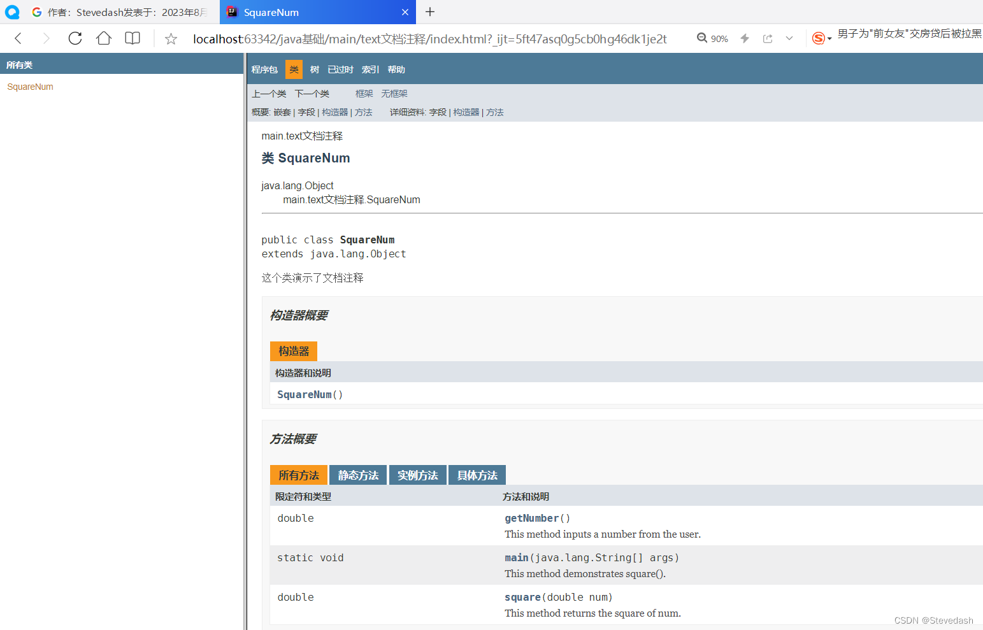This screenshot has height=630, width=983.
Task: Go forward with browser forward arrow
Action: point(46,38)
